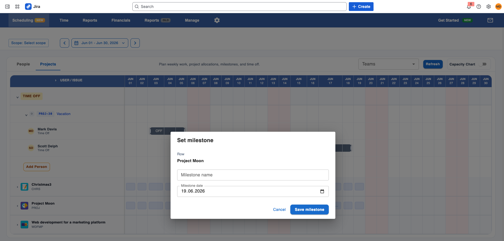Click Mark Davis MD avatar

[31, 131]
